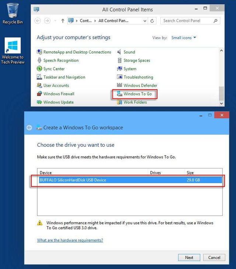The image size is (236, 269).
Task: Click the Windows Update icon
Action: pyautogui.click(x=39, y=102)
